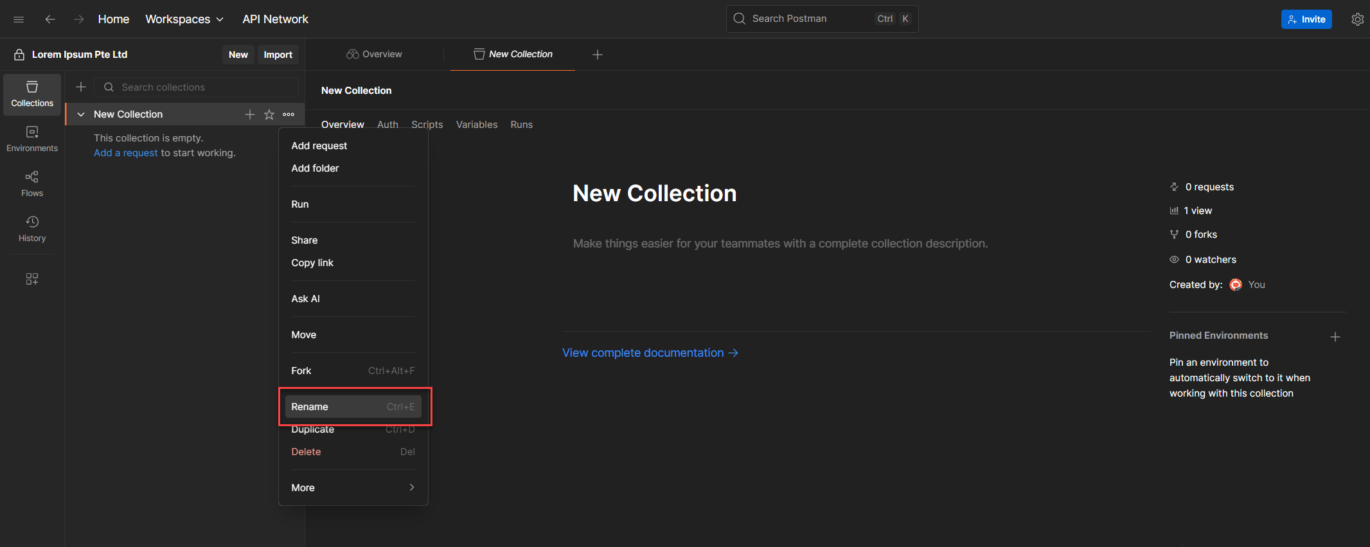Open the Auth sub-tab
Viewport: 1370px width, 547px height.
tap(387, 125)
